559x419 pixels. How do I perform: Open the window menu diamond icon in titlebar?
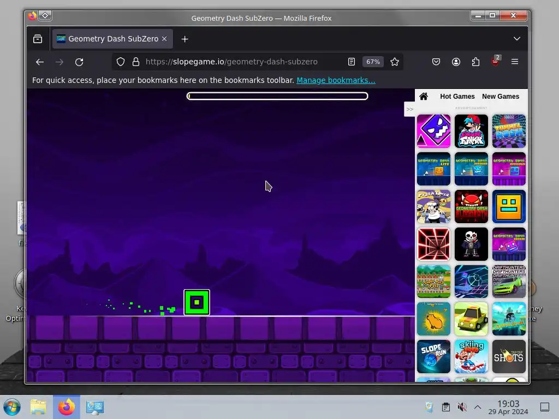tap(45, 15)
